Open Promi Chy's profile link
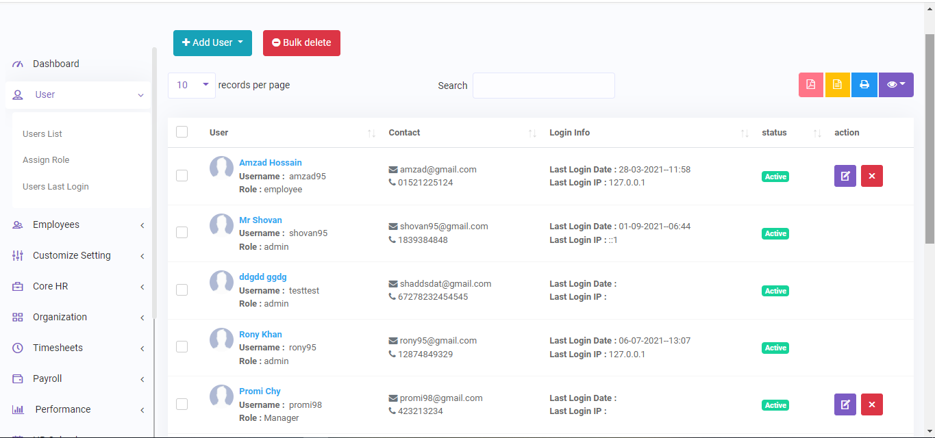Viewport: 935px width, 438px height. point(259,391)
